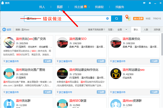Open group title 温州百度优化
The height and width of the screenshot is (108, 163).
click(131, 39)
